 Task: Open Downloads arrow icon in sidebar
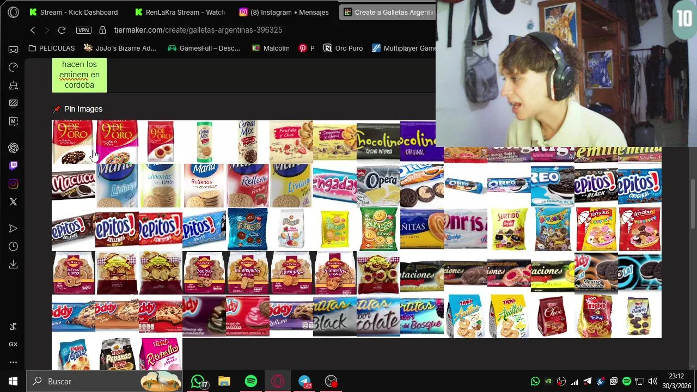click(13, 264)
